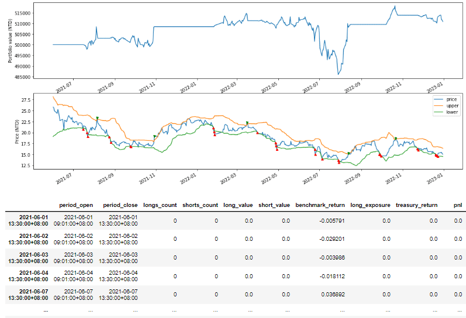Screen dimensions: 466x318
Task: Click the green buy marker near 2022-11
Action: 396,139
